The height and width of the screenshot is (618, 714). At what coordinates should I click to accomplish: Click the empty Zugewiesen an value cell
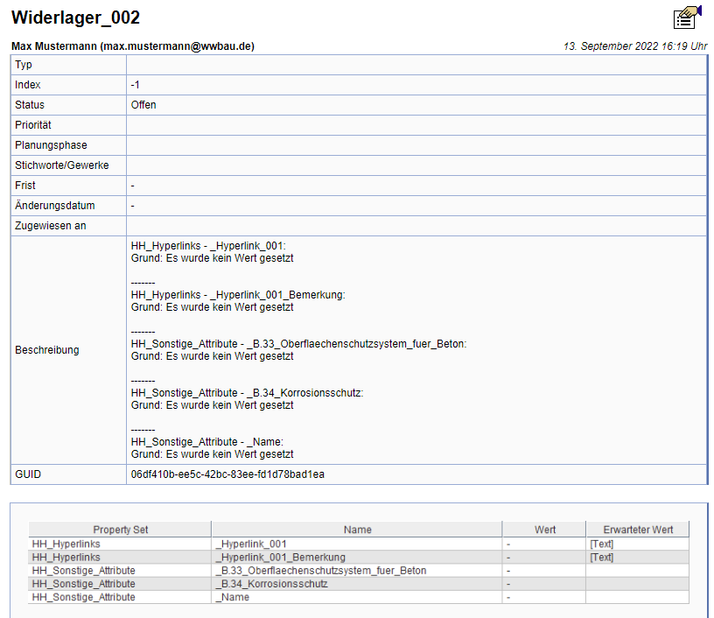(x=416, y=226)
